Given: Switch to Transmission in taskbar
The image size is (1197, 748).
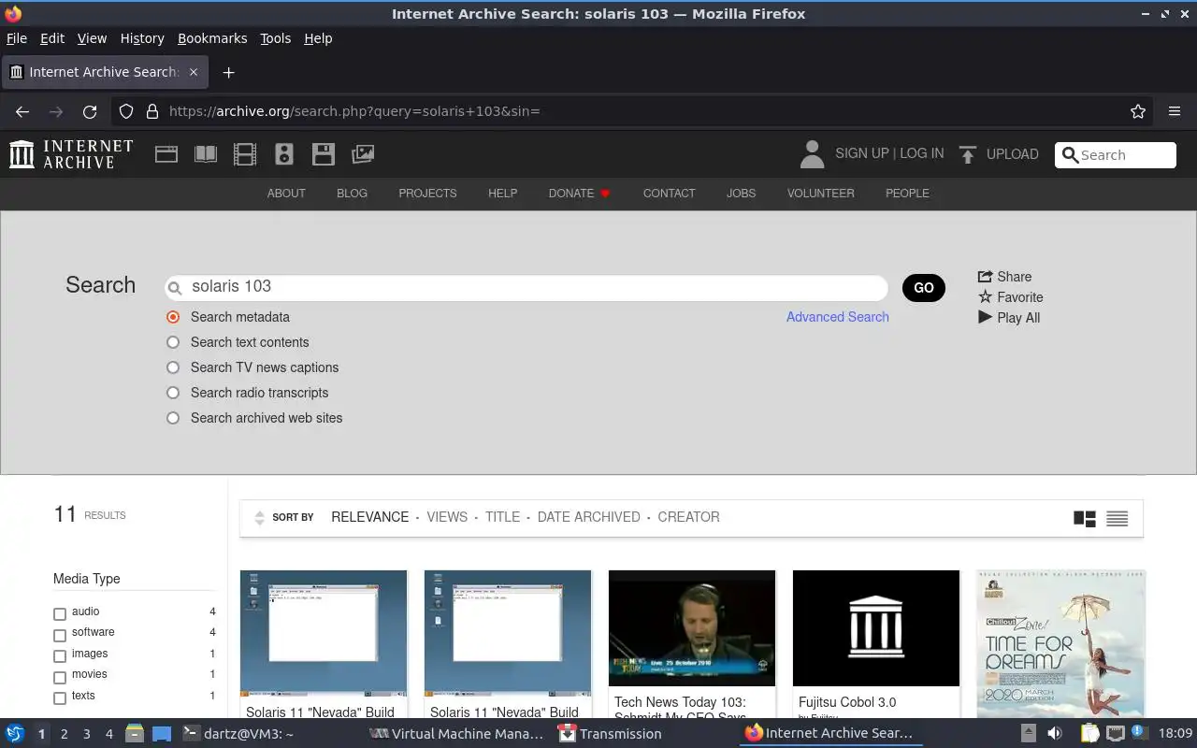Looking at the screenshot, I should point(610,734).
